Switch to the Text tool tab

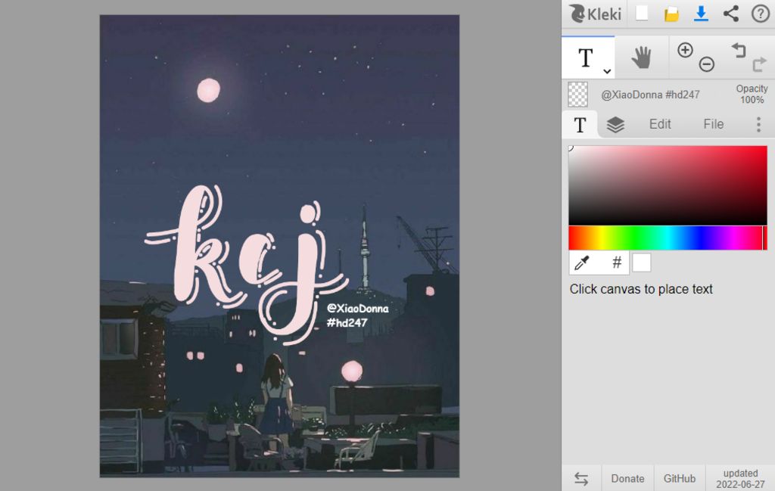(x=580, y=125)
